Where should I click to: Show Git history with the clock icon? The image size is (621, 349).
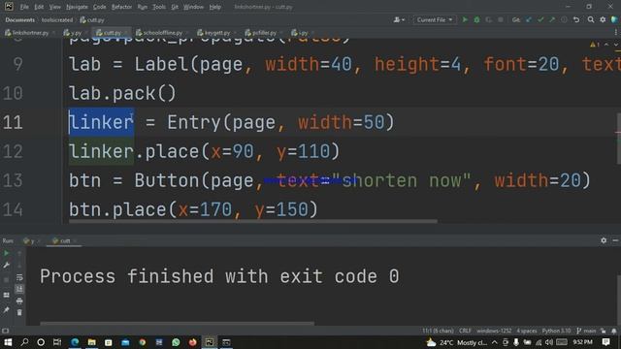[564, 19]
